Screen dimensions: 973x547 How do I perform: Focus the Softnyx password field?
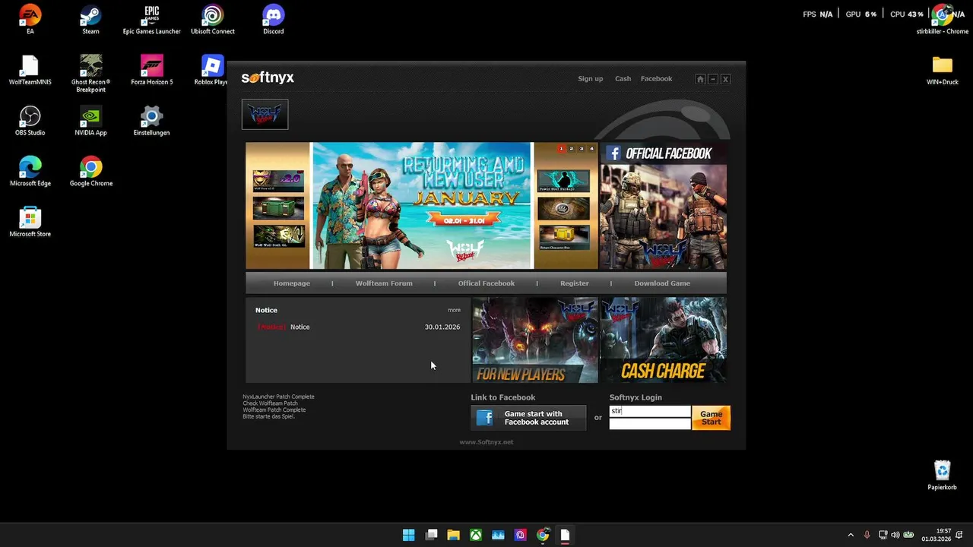click(650, 424)
